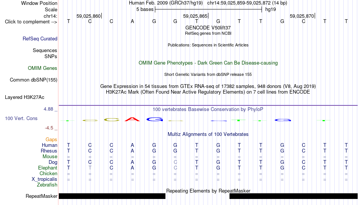Select the Common dbSNP(155) track label
Viewport: 358px width, 205px height.
pos(34,80)
